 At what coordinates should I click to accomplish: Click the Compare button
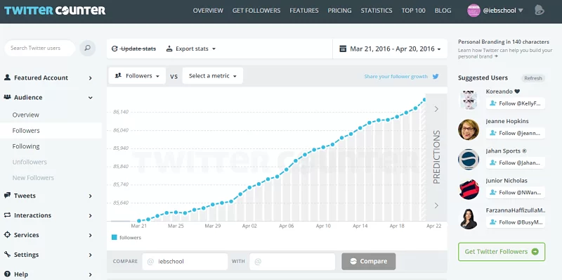368,261
